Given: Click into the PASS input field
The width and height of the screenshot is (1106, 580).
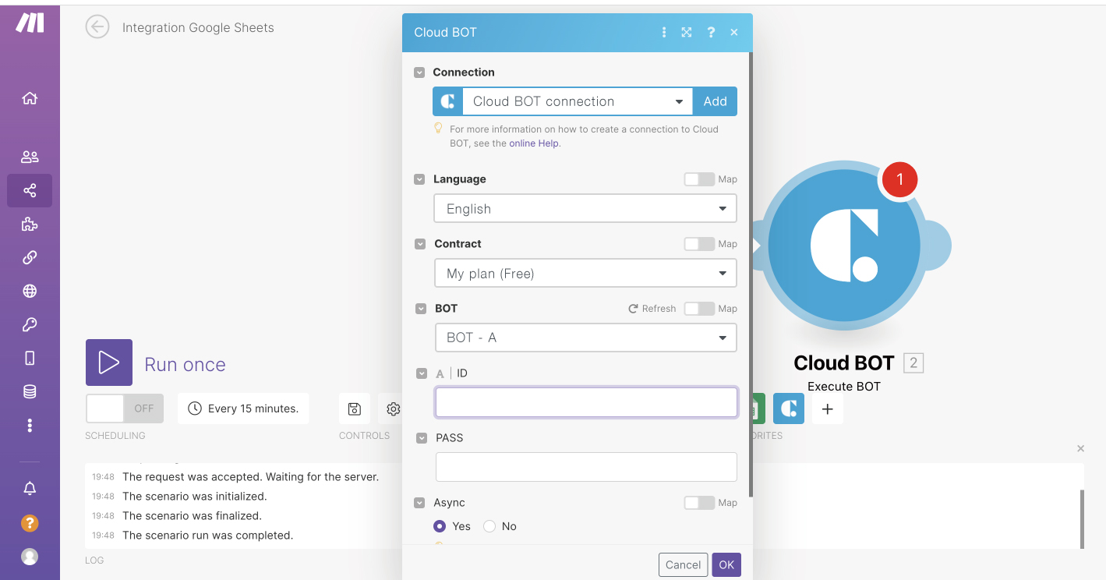Looking at the screenshot, I should (x=586, y=467).
